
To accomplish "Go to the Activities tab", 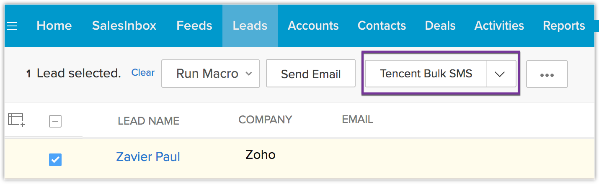I will [x=499, y=26].
